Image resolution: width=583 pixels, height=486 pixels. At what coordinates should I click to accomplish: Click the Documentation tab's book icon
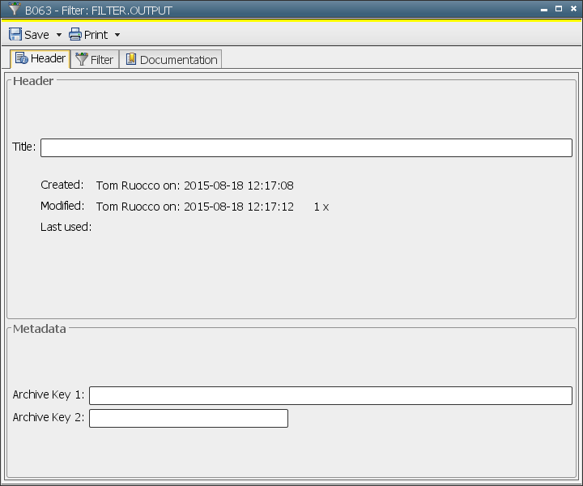130,60
